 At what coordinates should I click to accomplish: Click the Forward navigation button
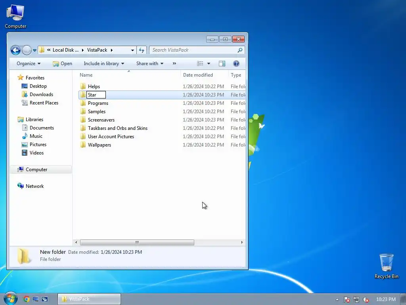[27, 50]
